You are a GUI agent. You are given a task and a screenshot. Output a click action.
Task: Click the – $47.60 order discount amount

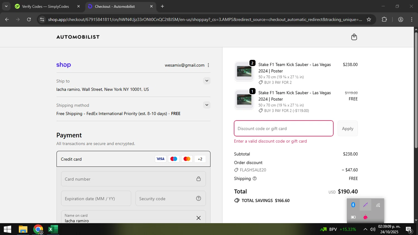coord(350,170)
